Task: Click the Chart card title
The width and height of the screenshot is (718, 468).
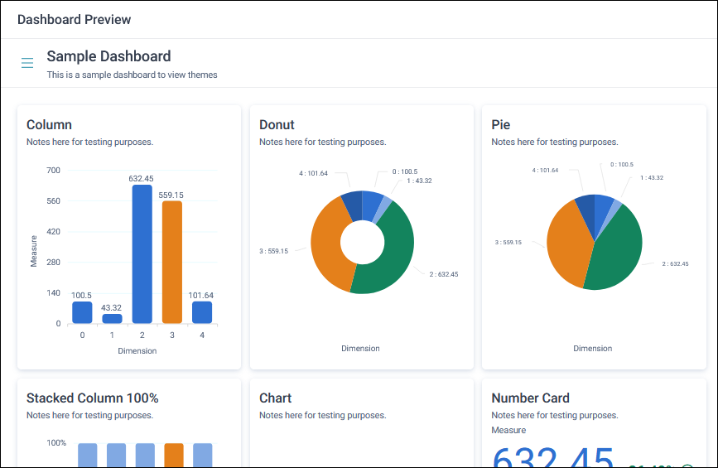Action: [x=276, y=398]
